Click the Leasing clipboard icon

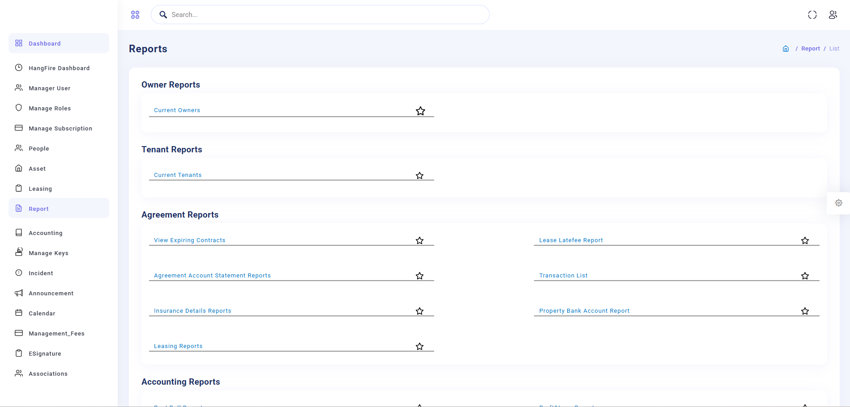coord(19,188)
